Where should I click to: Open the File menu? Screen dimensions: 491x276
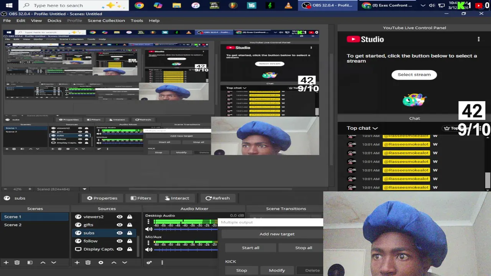pyautogui.click(x=7, y=20)
